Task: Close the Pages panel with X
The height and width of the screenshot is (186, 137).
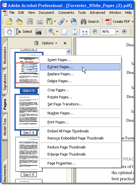Action: click(x=65, y=43)
